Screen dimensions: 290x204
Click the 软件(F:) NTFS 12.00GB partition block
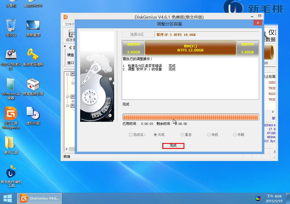pos(191,48)
